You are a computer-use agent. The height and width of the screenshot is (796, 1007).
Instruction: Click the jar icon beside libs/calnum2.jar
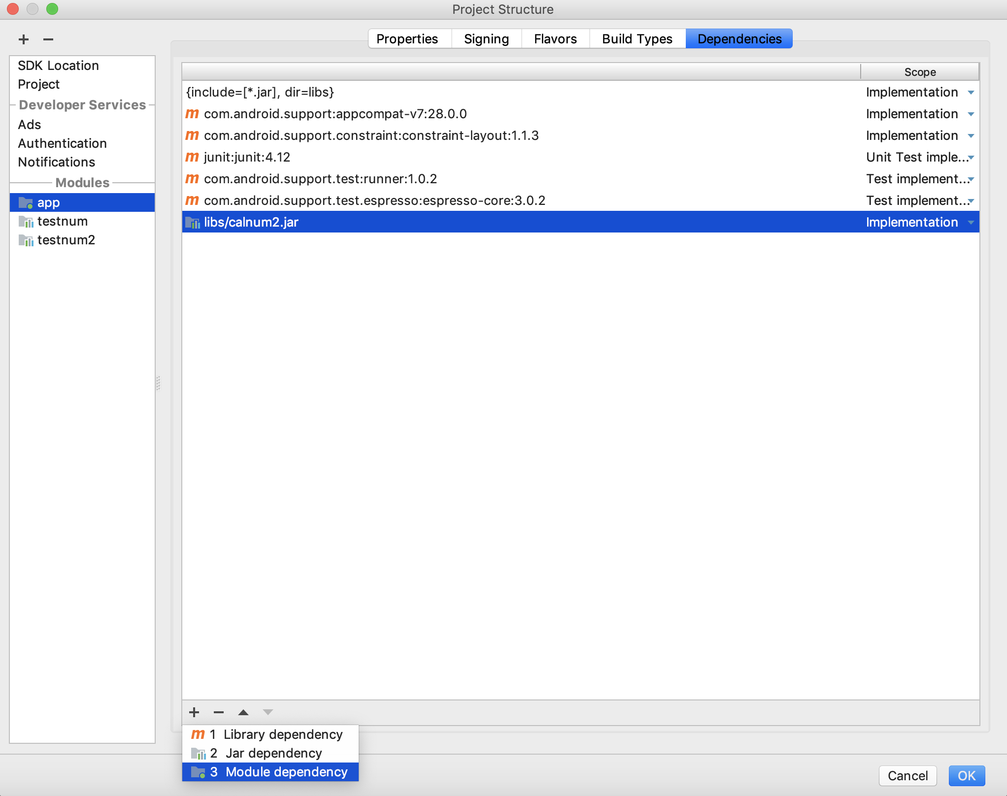tap(192, 223)
